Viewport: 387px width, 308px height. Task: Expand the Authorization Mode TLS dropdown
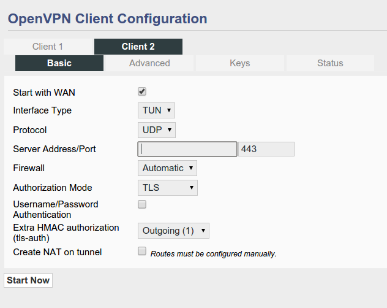click(167, 188)
